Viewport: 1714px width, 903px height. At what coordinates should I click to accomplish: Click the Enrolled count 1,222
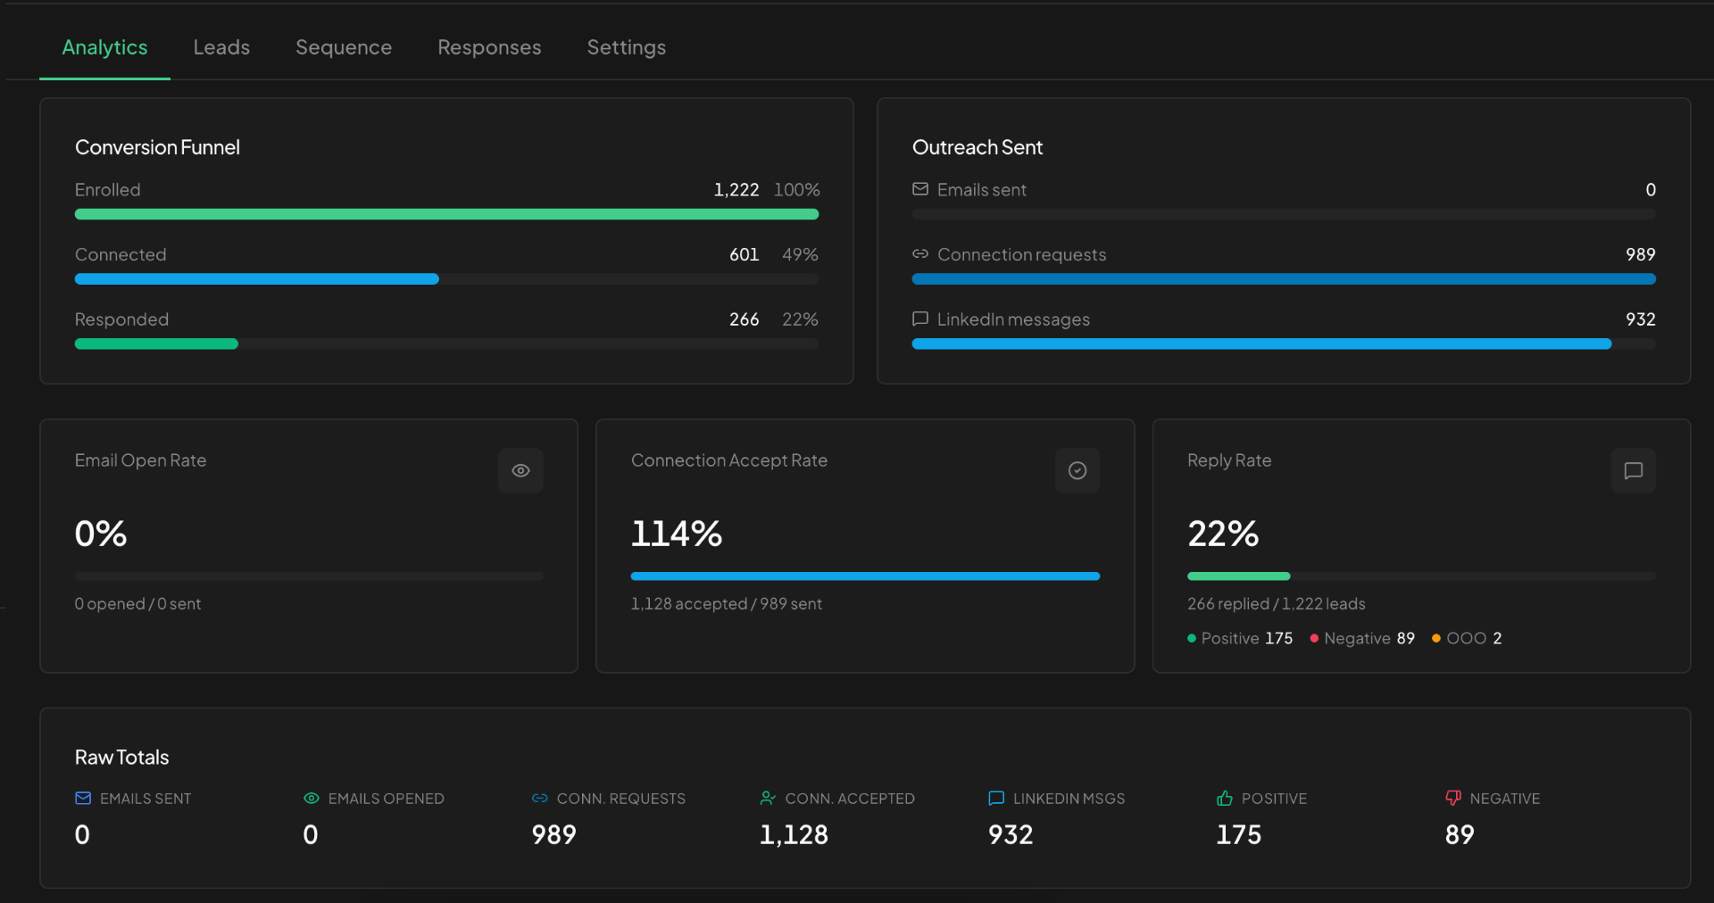pos(736,190)
